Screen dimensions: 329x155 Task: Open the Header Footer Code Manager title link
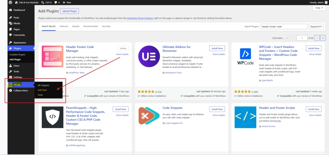click(80, 49)
